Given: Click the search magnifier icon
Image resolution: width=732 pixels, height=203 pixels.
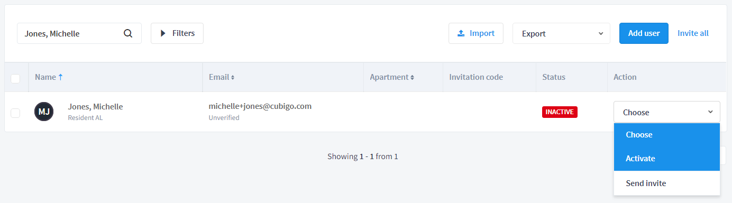Looking at the screenshot, I should [x=128, y=33].
